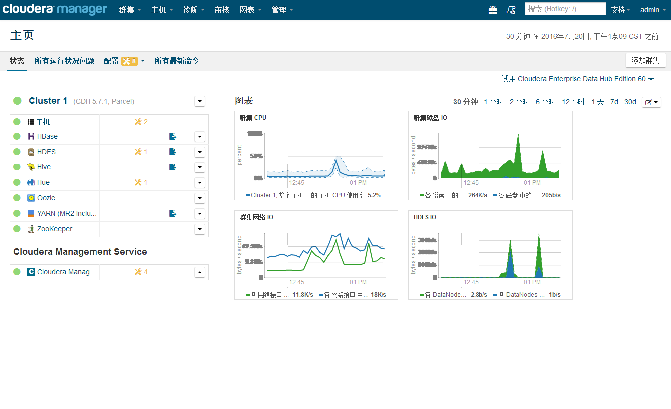Open the 支持 menu

tap(621, 10)
